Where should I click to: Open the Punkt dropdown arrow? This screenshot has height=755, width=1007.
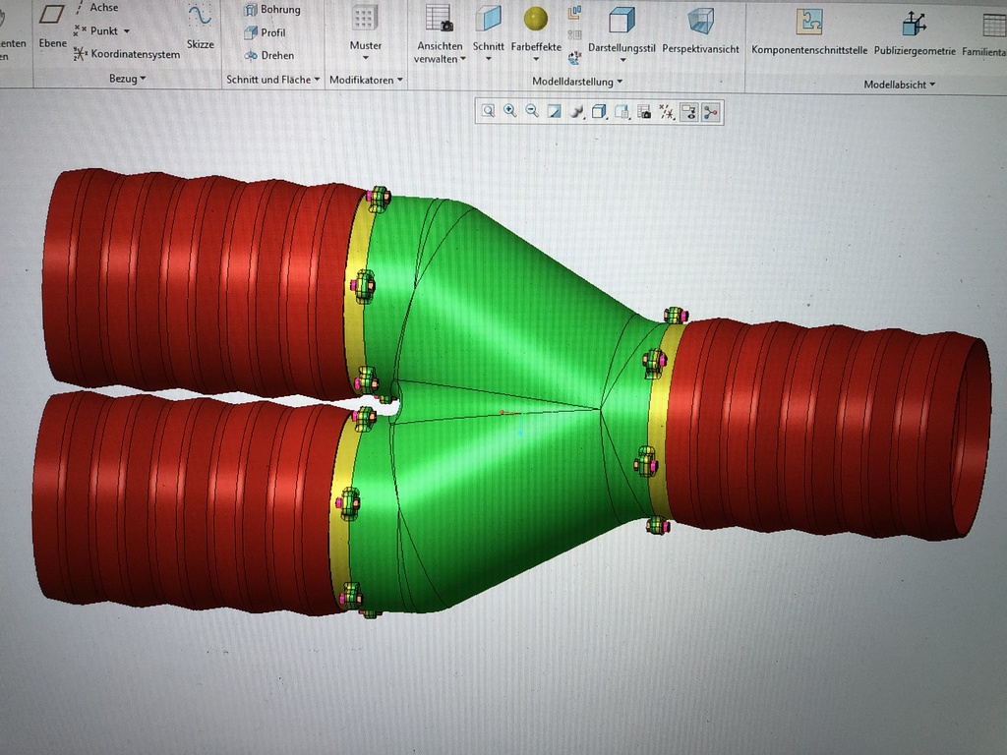tap(127, 30)
